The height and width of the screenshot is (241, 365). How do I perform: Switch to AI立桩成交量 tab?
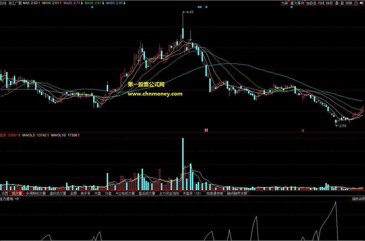click(x=125, y=193)
